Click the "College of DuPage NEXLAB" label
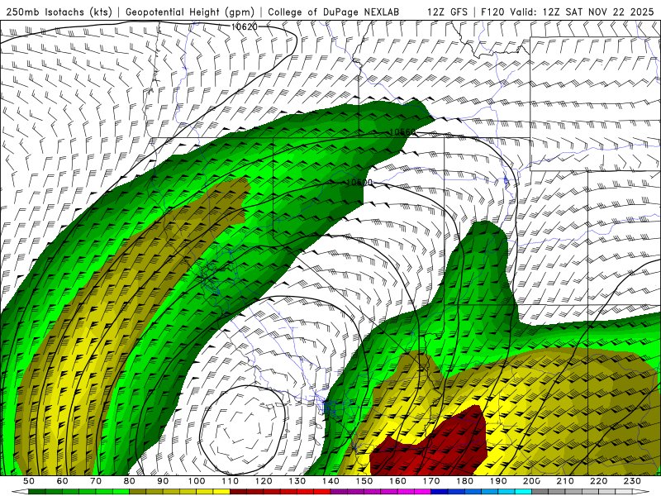Image resolution: width=661 pixels, height=496 pixels. click(334, 12)
